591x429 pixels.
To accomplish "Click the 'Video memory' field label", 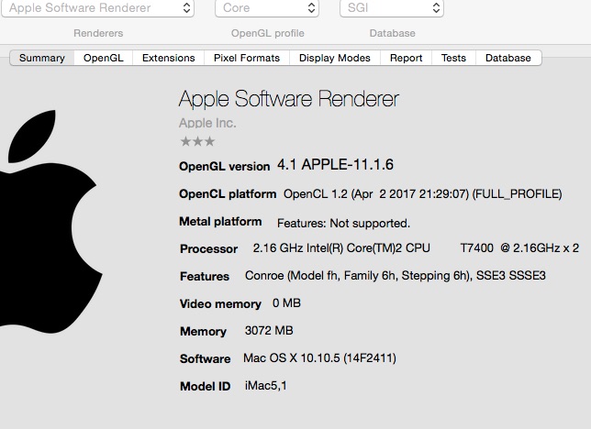I will (220, 304).
